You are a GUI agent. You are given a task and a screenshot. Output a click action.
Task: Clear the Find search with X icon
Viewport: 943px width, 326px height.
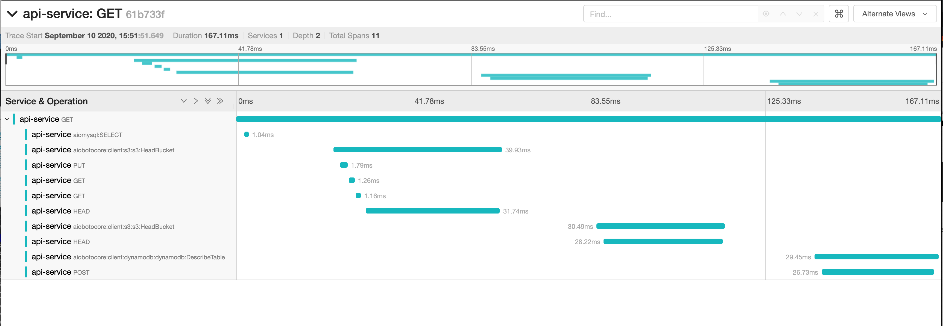[816, 14]
